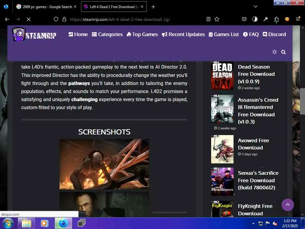
Task: Click the SCREENSHOTS heading
Action: [104, 132]
